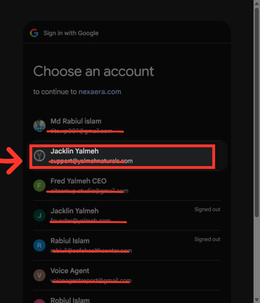
Task: Choose the Rabiul Islam signed out account
Action: 127,245
